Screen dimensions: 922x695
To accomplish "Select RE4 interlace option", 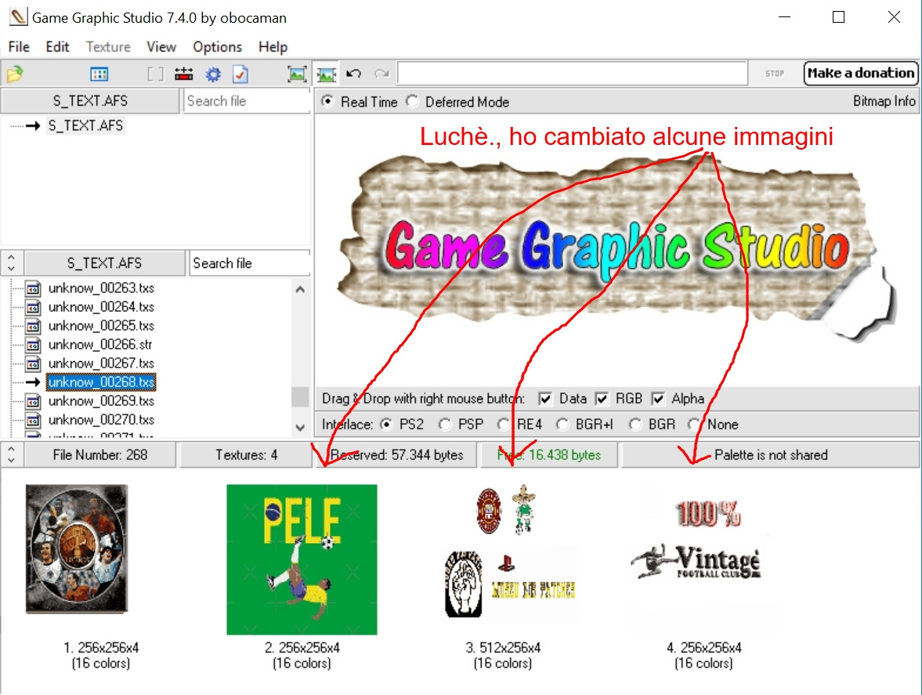I will click(x=504, y=424).
